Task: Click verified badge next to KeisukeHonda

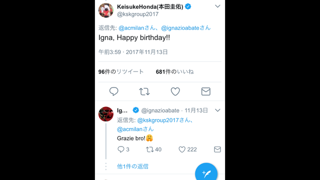Action: (x=188, y=6)
